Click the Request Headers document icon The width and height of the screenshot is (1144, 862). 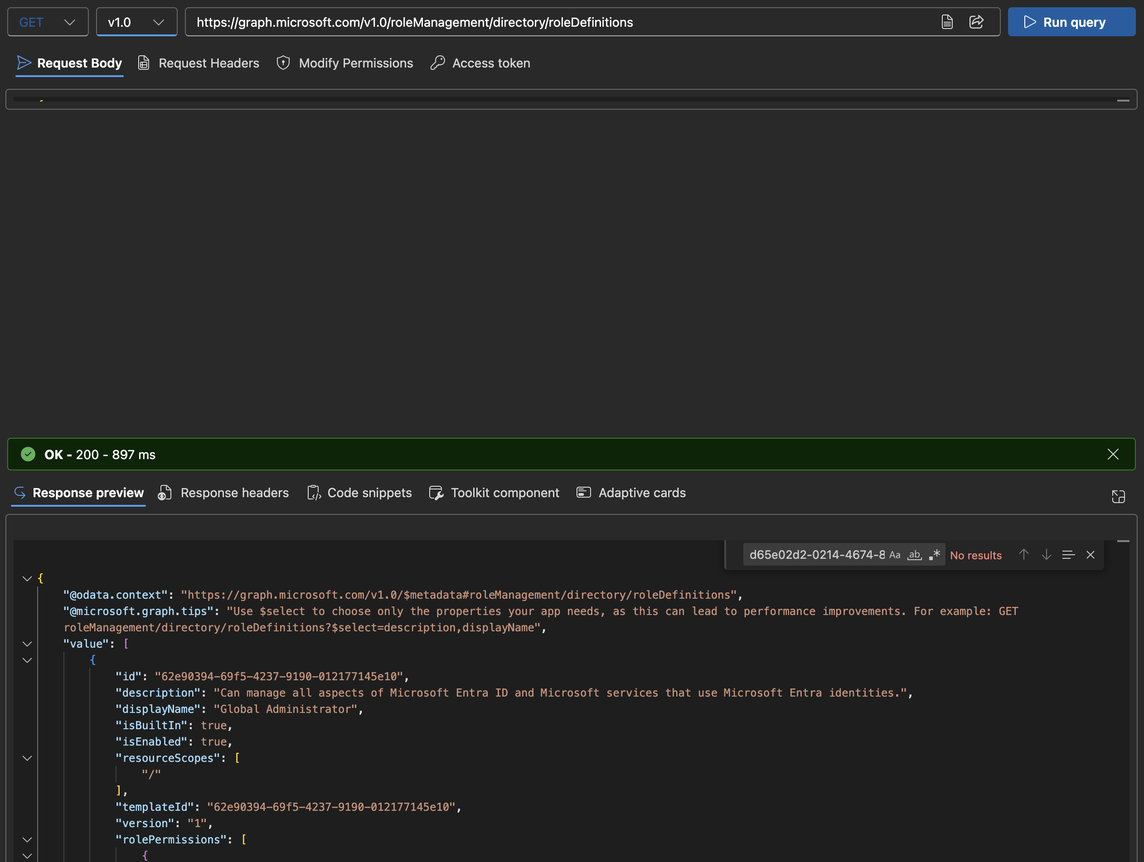pos(144,63)
